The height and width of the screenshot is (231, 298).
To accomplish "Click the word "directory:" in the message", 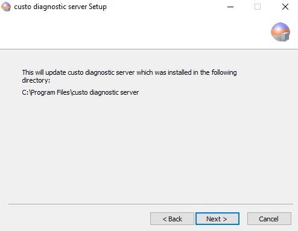I will point(36,80).
